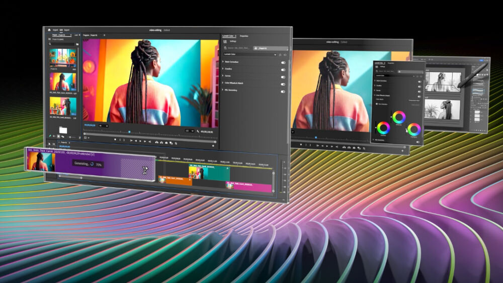Toggle off the Basic Correction switch
The width and height of the screenshot is (503, 283).
[x=283, y=62]
